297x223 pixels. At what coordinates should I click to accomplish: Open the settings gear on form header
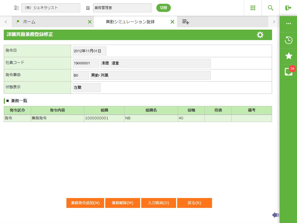(260, 35)
